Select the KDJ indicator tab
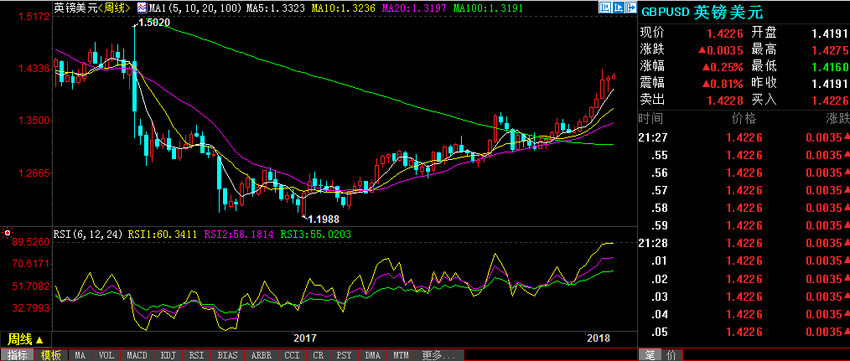This screenshot has width=850, height=361. click(168, 355)
